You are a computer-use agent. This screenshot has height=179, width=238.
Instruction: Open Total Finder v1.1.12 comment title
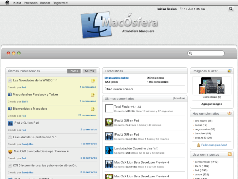[127, 107]
